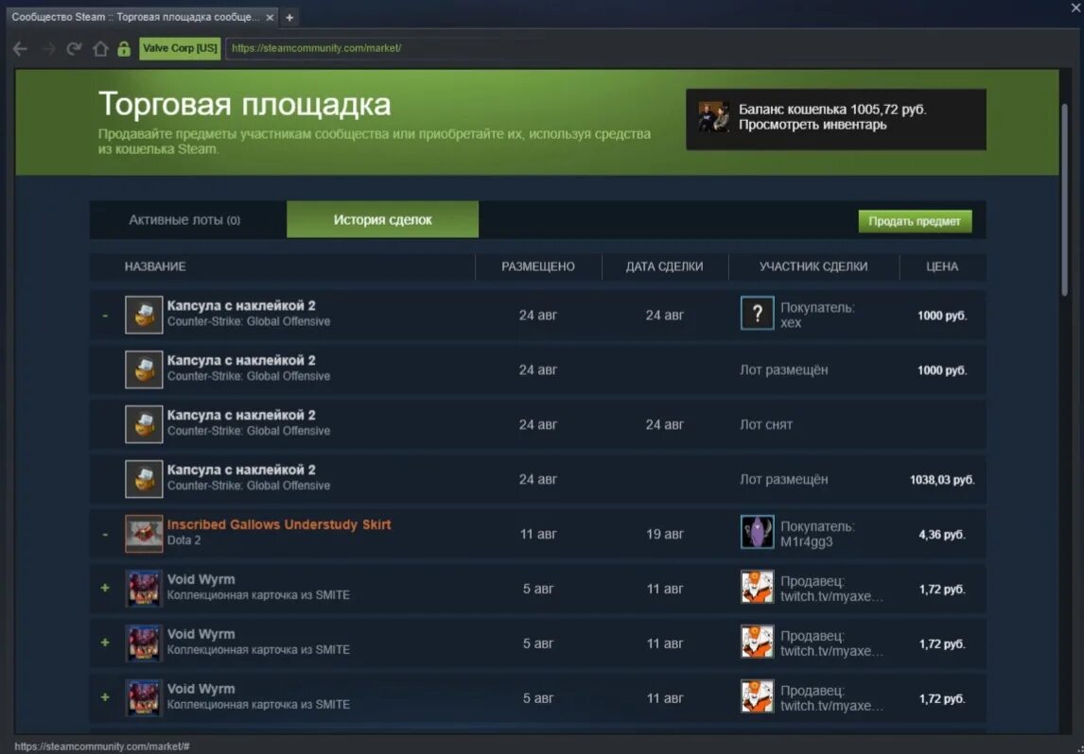Click the НАЗВАНИЕ column header
The image size is (1084, 754).
coord(155,266)
